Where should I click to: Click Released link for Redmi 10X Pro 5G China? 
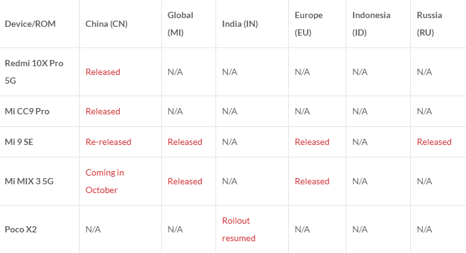pos(103,72)
